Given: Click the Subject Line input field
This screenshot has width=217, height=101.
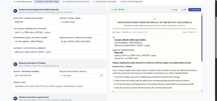Looking at the screenshot, I should click(x=59, y=86).
